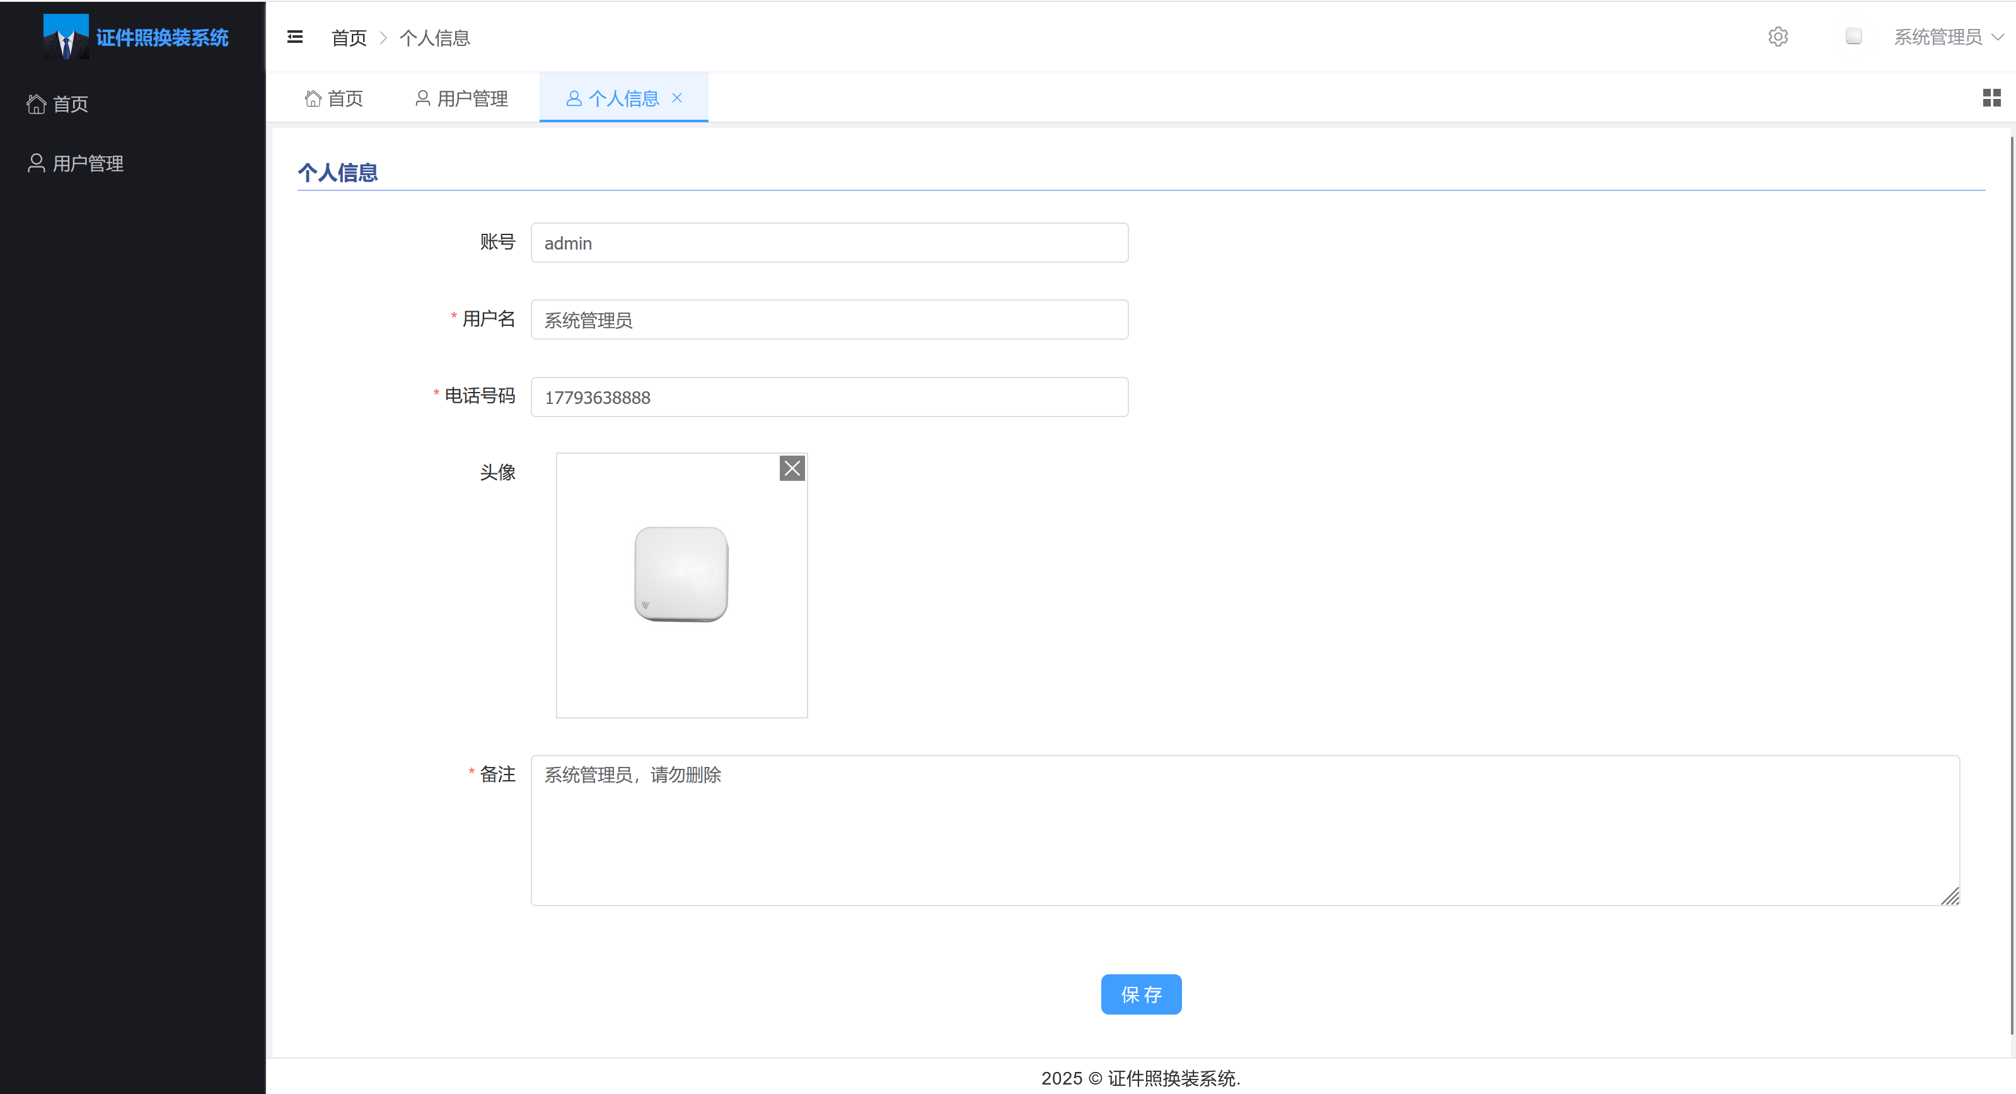Click the 账号 input field
The height and width of the screenshot is (1094, 2016).
[829, 243]
